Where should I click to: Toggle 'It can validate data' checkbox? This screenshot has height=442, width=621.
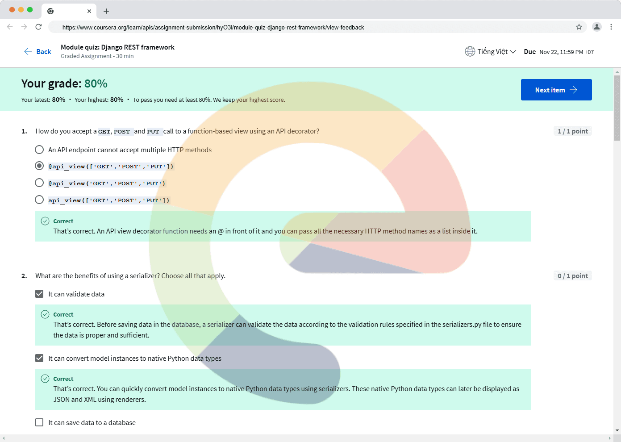40,294
